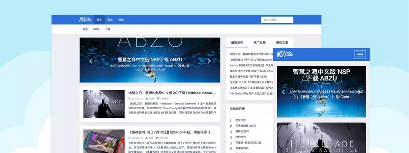The image size is (409, 153).
Task: Click the NSVita logo in desktop header
Action: (x=85, y=20)
